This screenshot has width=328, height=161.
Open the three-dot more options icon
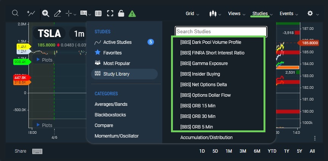point(315,138)
